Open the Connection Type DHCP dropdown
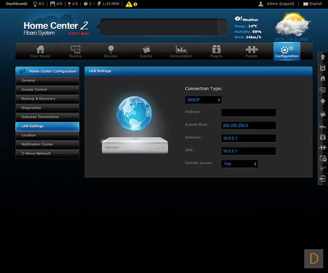This screenshot has width=328, height=273. (203, 100)
